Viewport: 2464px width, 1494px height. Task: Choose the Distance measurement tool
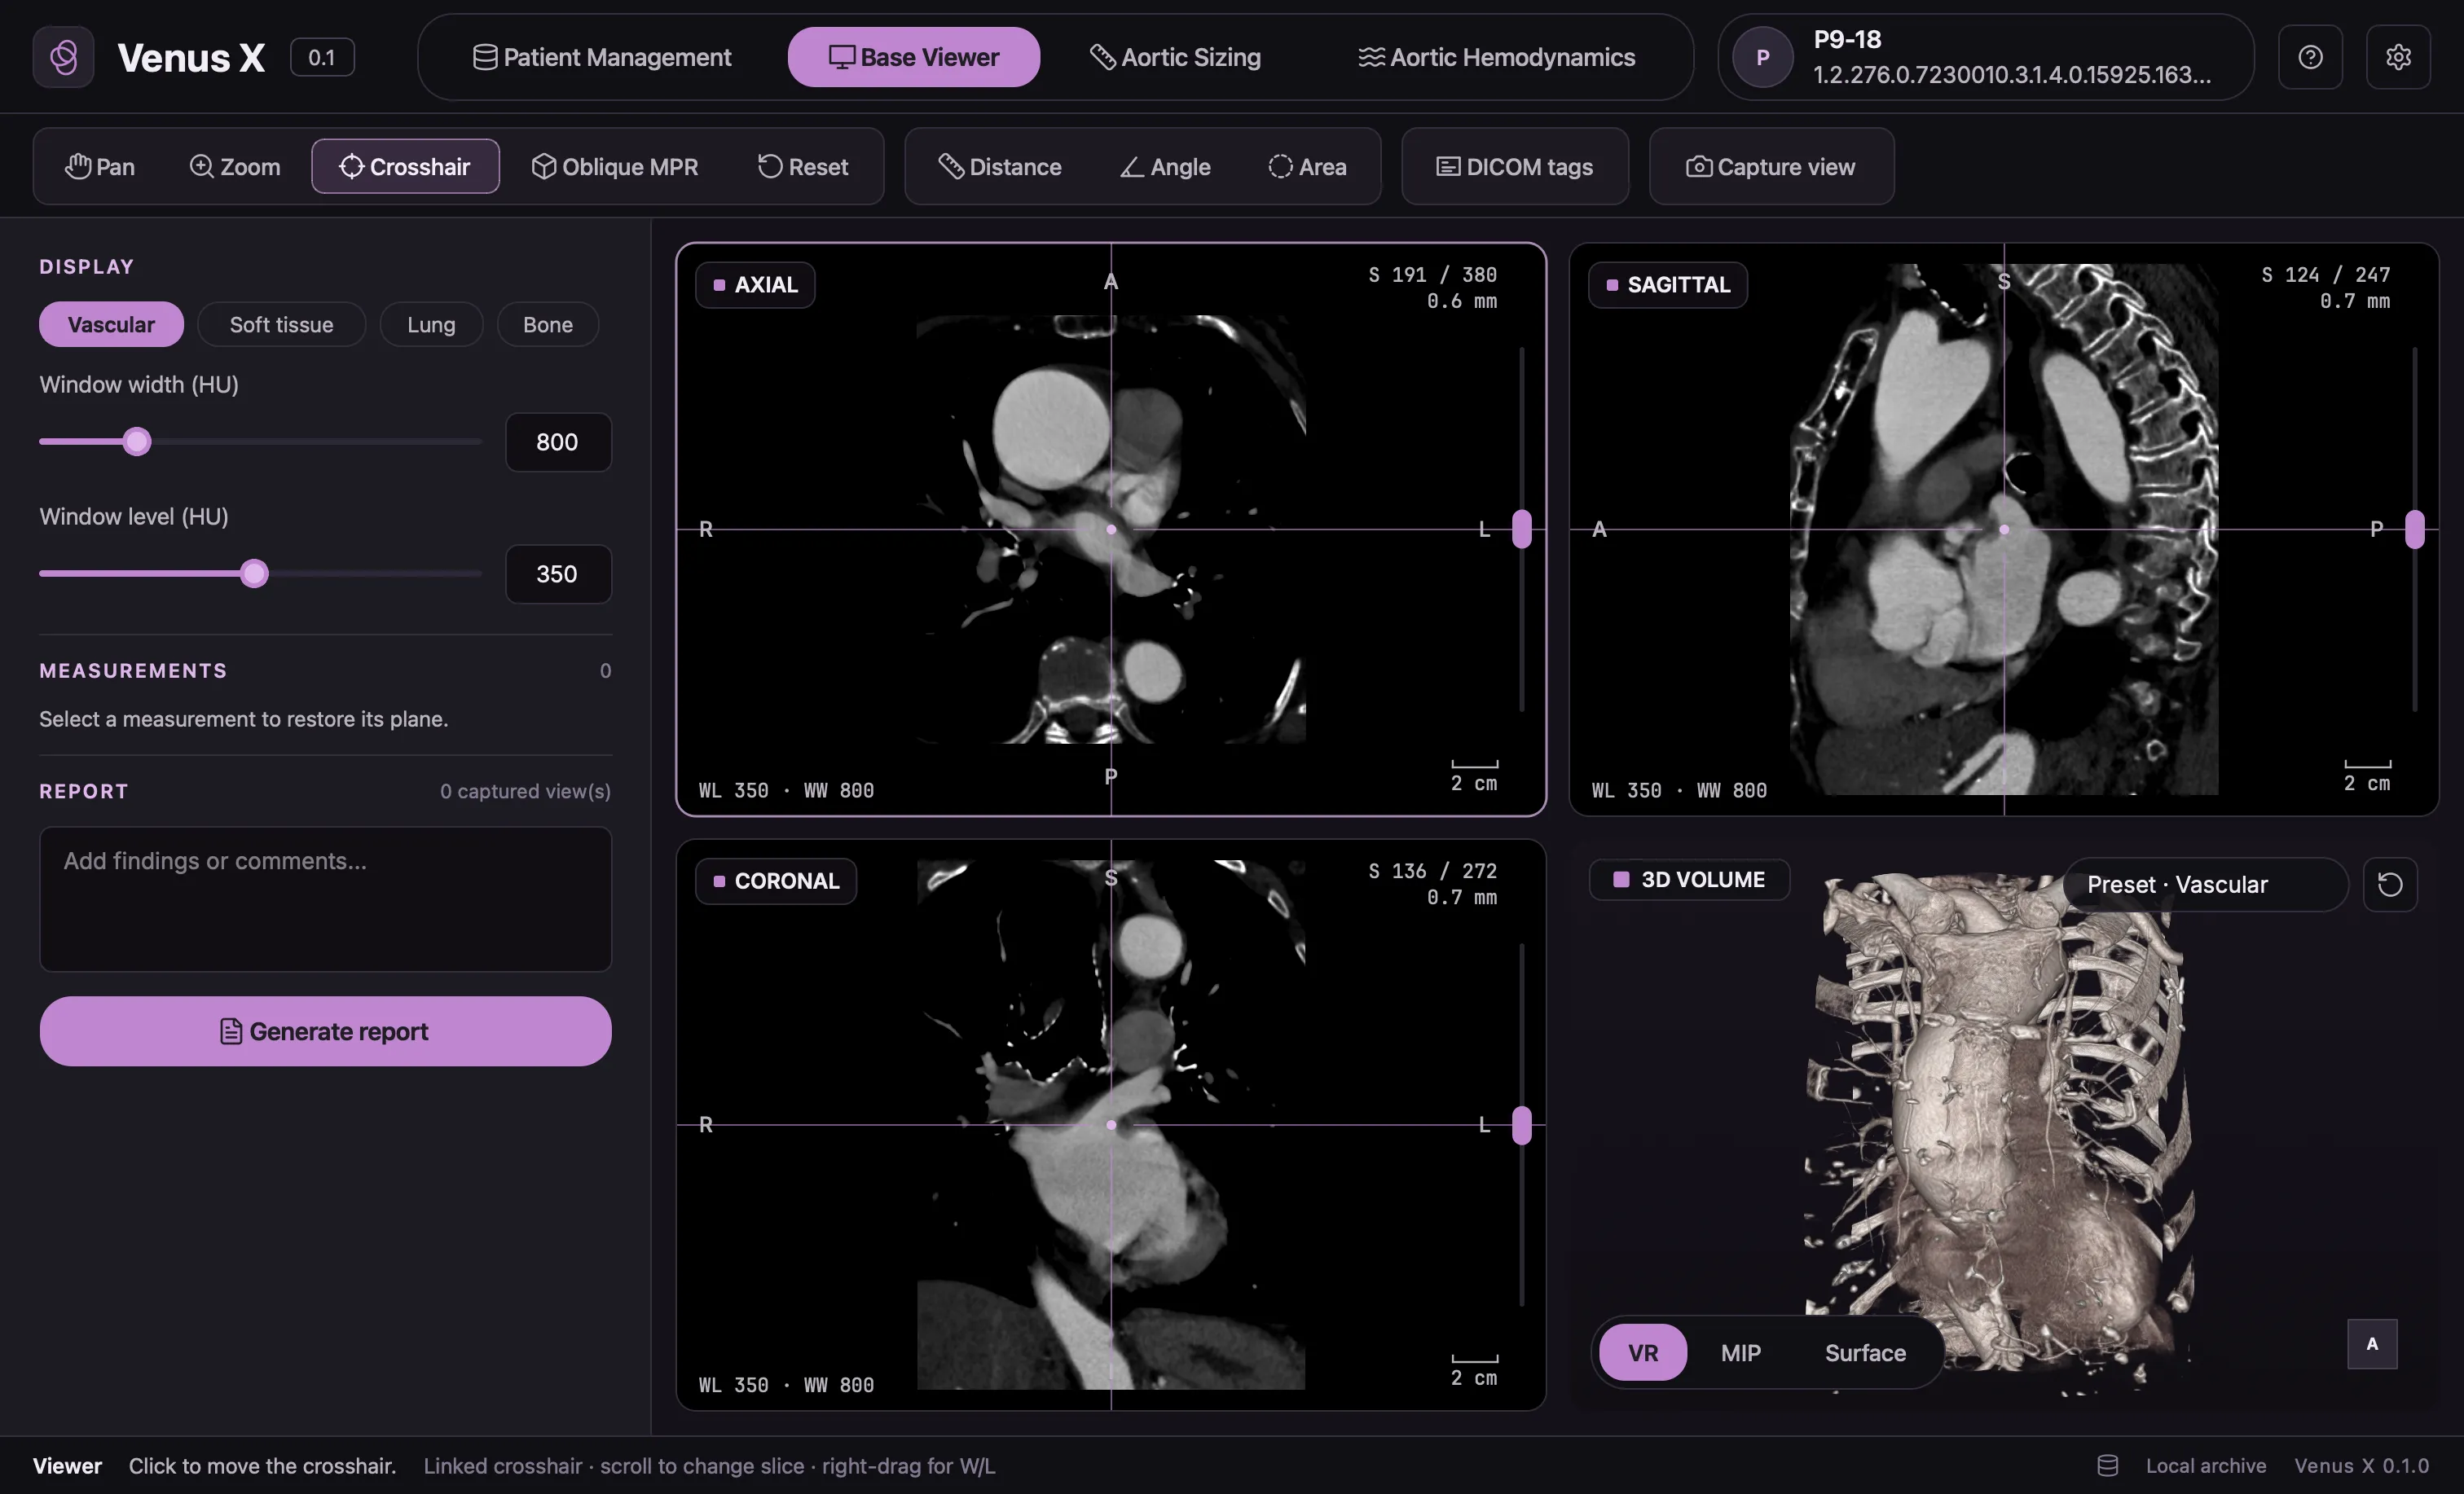(x=1000, y=166)
